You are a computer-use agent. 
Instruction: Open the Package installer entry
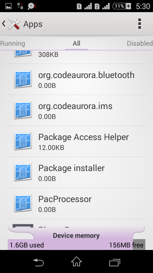(x=76, y=172)
